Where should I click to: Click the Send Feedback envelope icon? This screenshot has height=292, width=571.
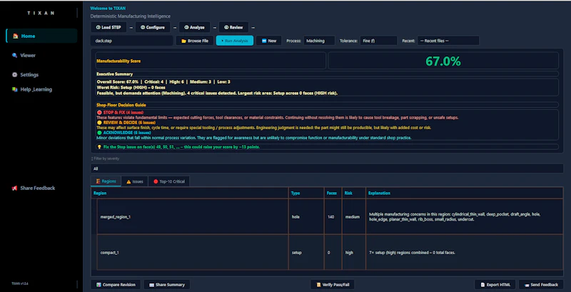point(527,285)
